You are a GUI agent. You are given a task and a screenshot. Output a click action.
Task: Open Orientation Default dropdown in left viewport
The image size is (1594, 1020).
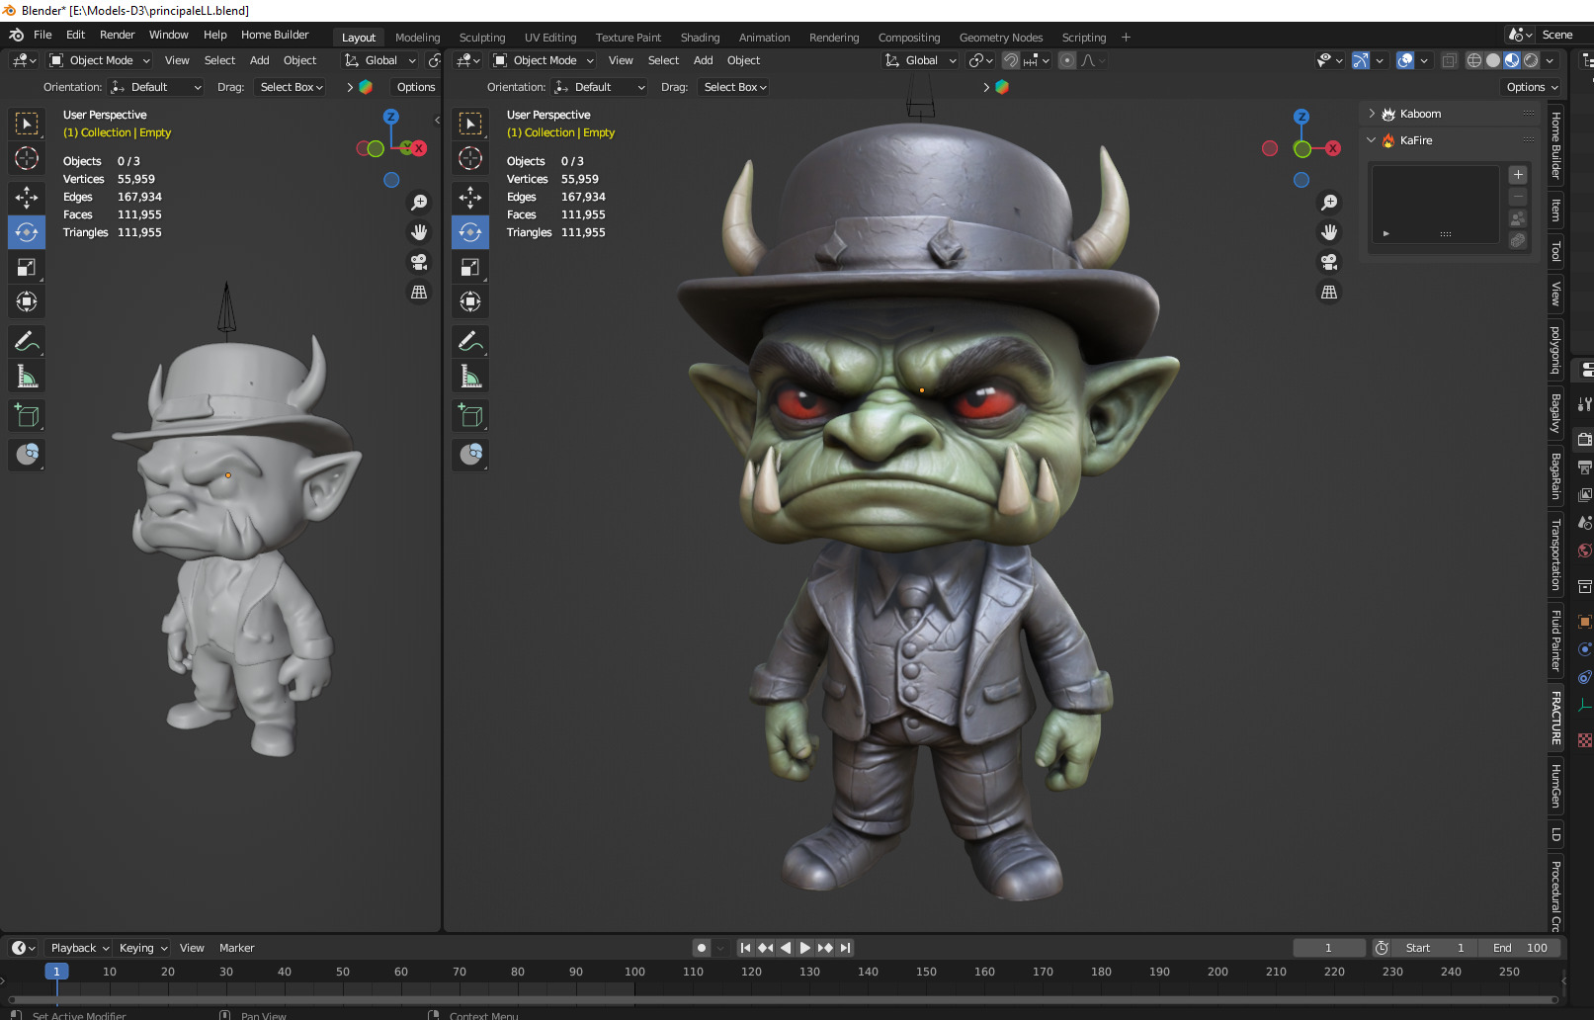click(x=156, y=87)
